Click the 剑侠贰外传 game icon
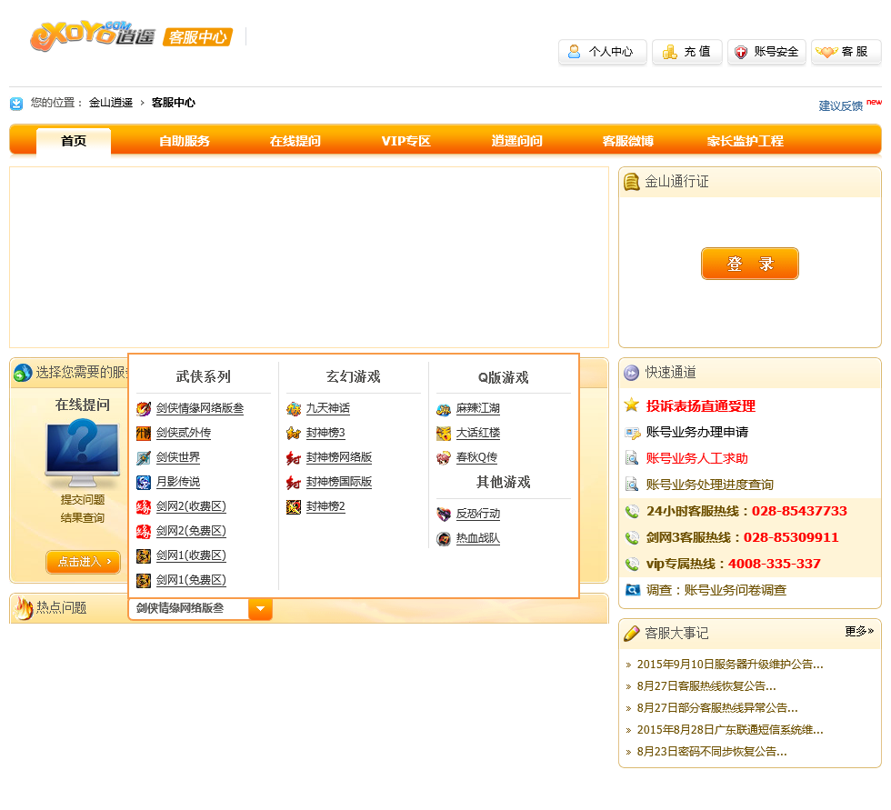Image resolution: width=891 pixels, height=810 pixels. [x=144, y=433]
